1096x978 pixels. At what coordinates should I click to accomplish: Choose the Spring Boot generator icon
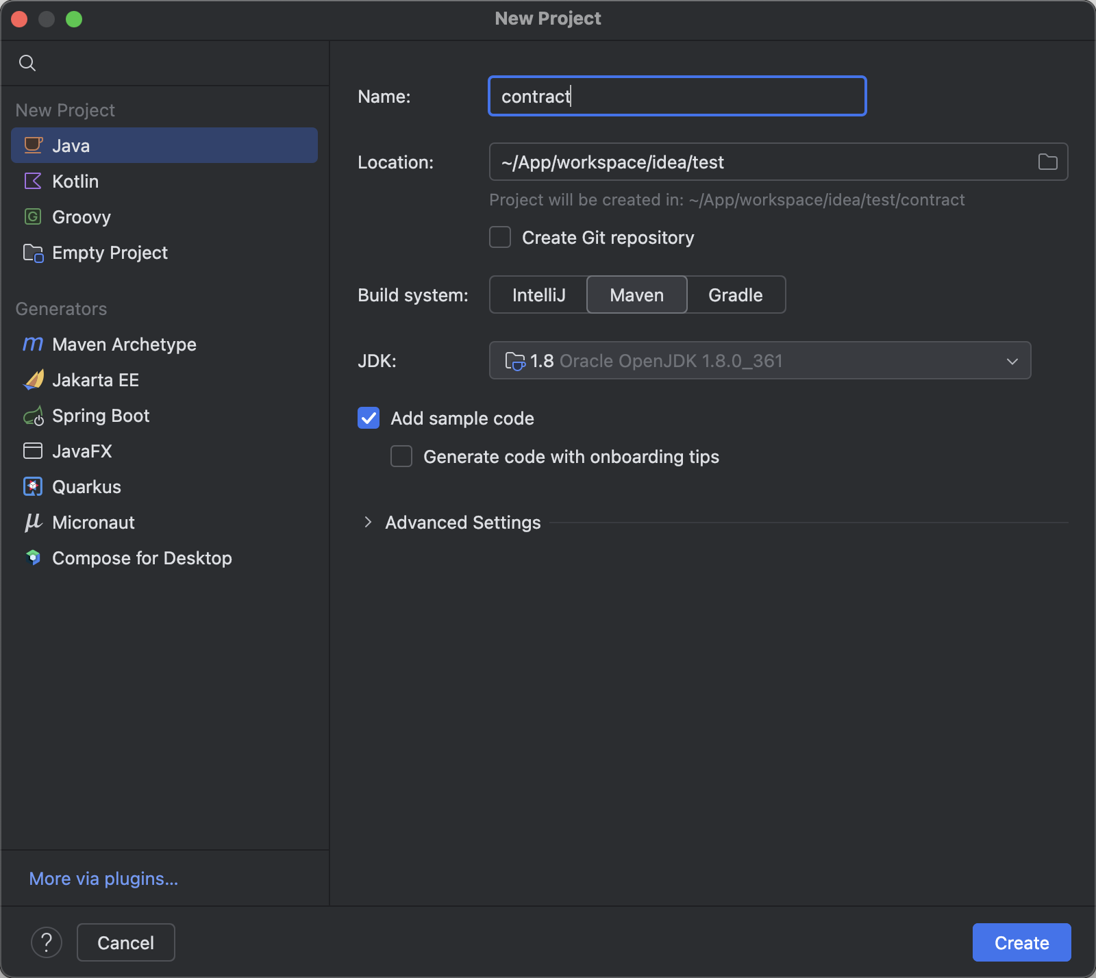pos(33,416)
